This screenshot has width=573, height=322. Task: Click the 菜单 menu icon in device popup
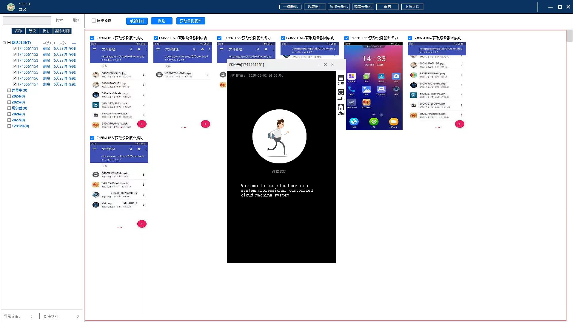click(341, 78)
